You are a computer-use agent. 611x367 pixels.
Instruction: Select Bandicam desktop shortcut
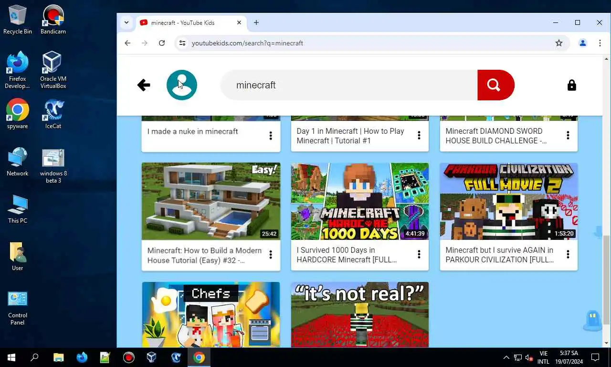[x=53, y=20]
